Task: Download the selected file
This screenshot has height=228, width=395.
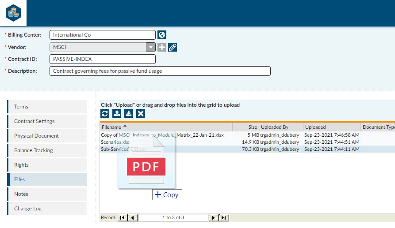Action: click(x=128, y=113)
